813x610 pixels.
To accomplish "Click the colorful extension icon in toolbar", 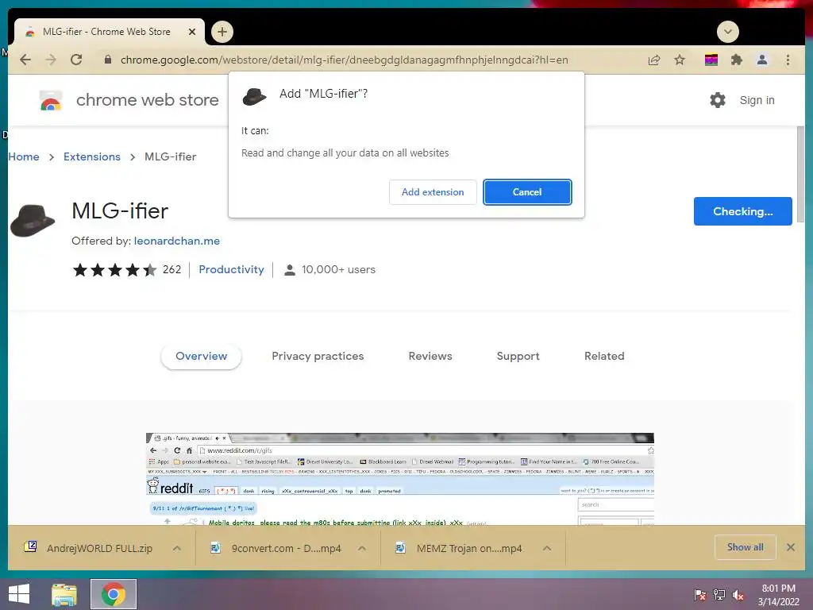I will click(x=711, y=60).
